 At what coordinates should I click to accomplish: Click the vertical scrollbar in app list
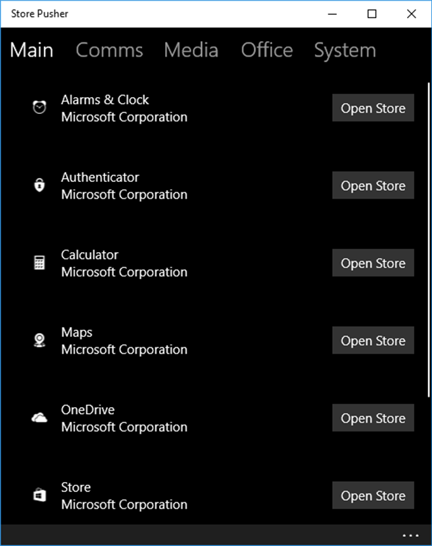pyautogui.click(x=427, y=236)
